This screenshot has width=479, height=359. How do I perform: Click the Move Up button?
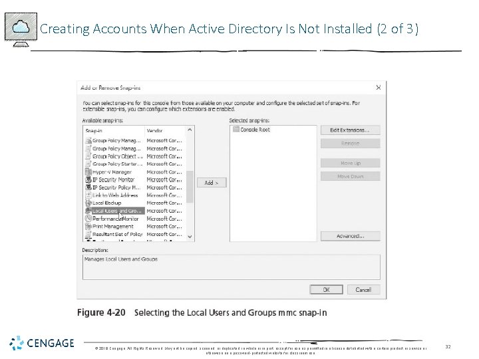pyautogui.click(x=351, y=163)
